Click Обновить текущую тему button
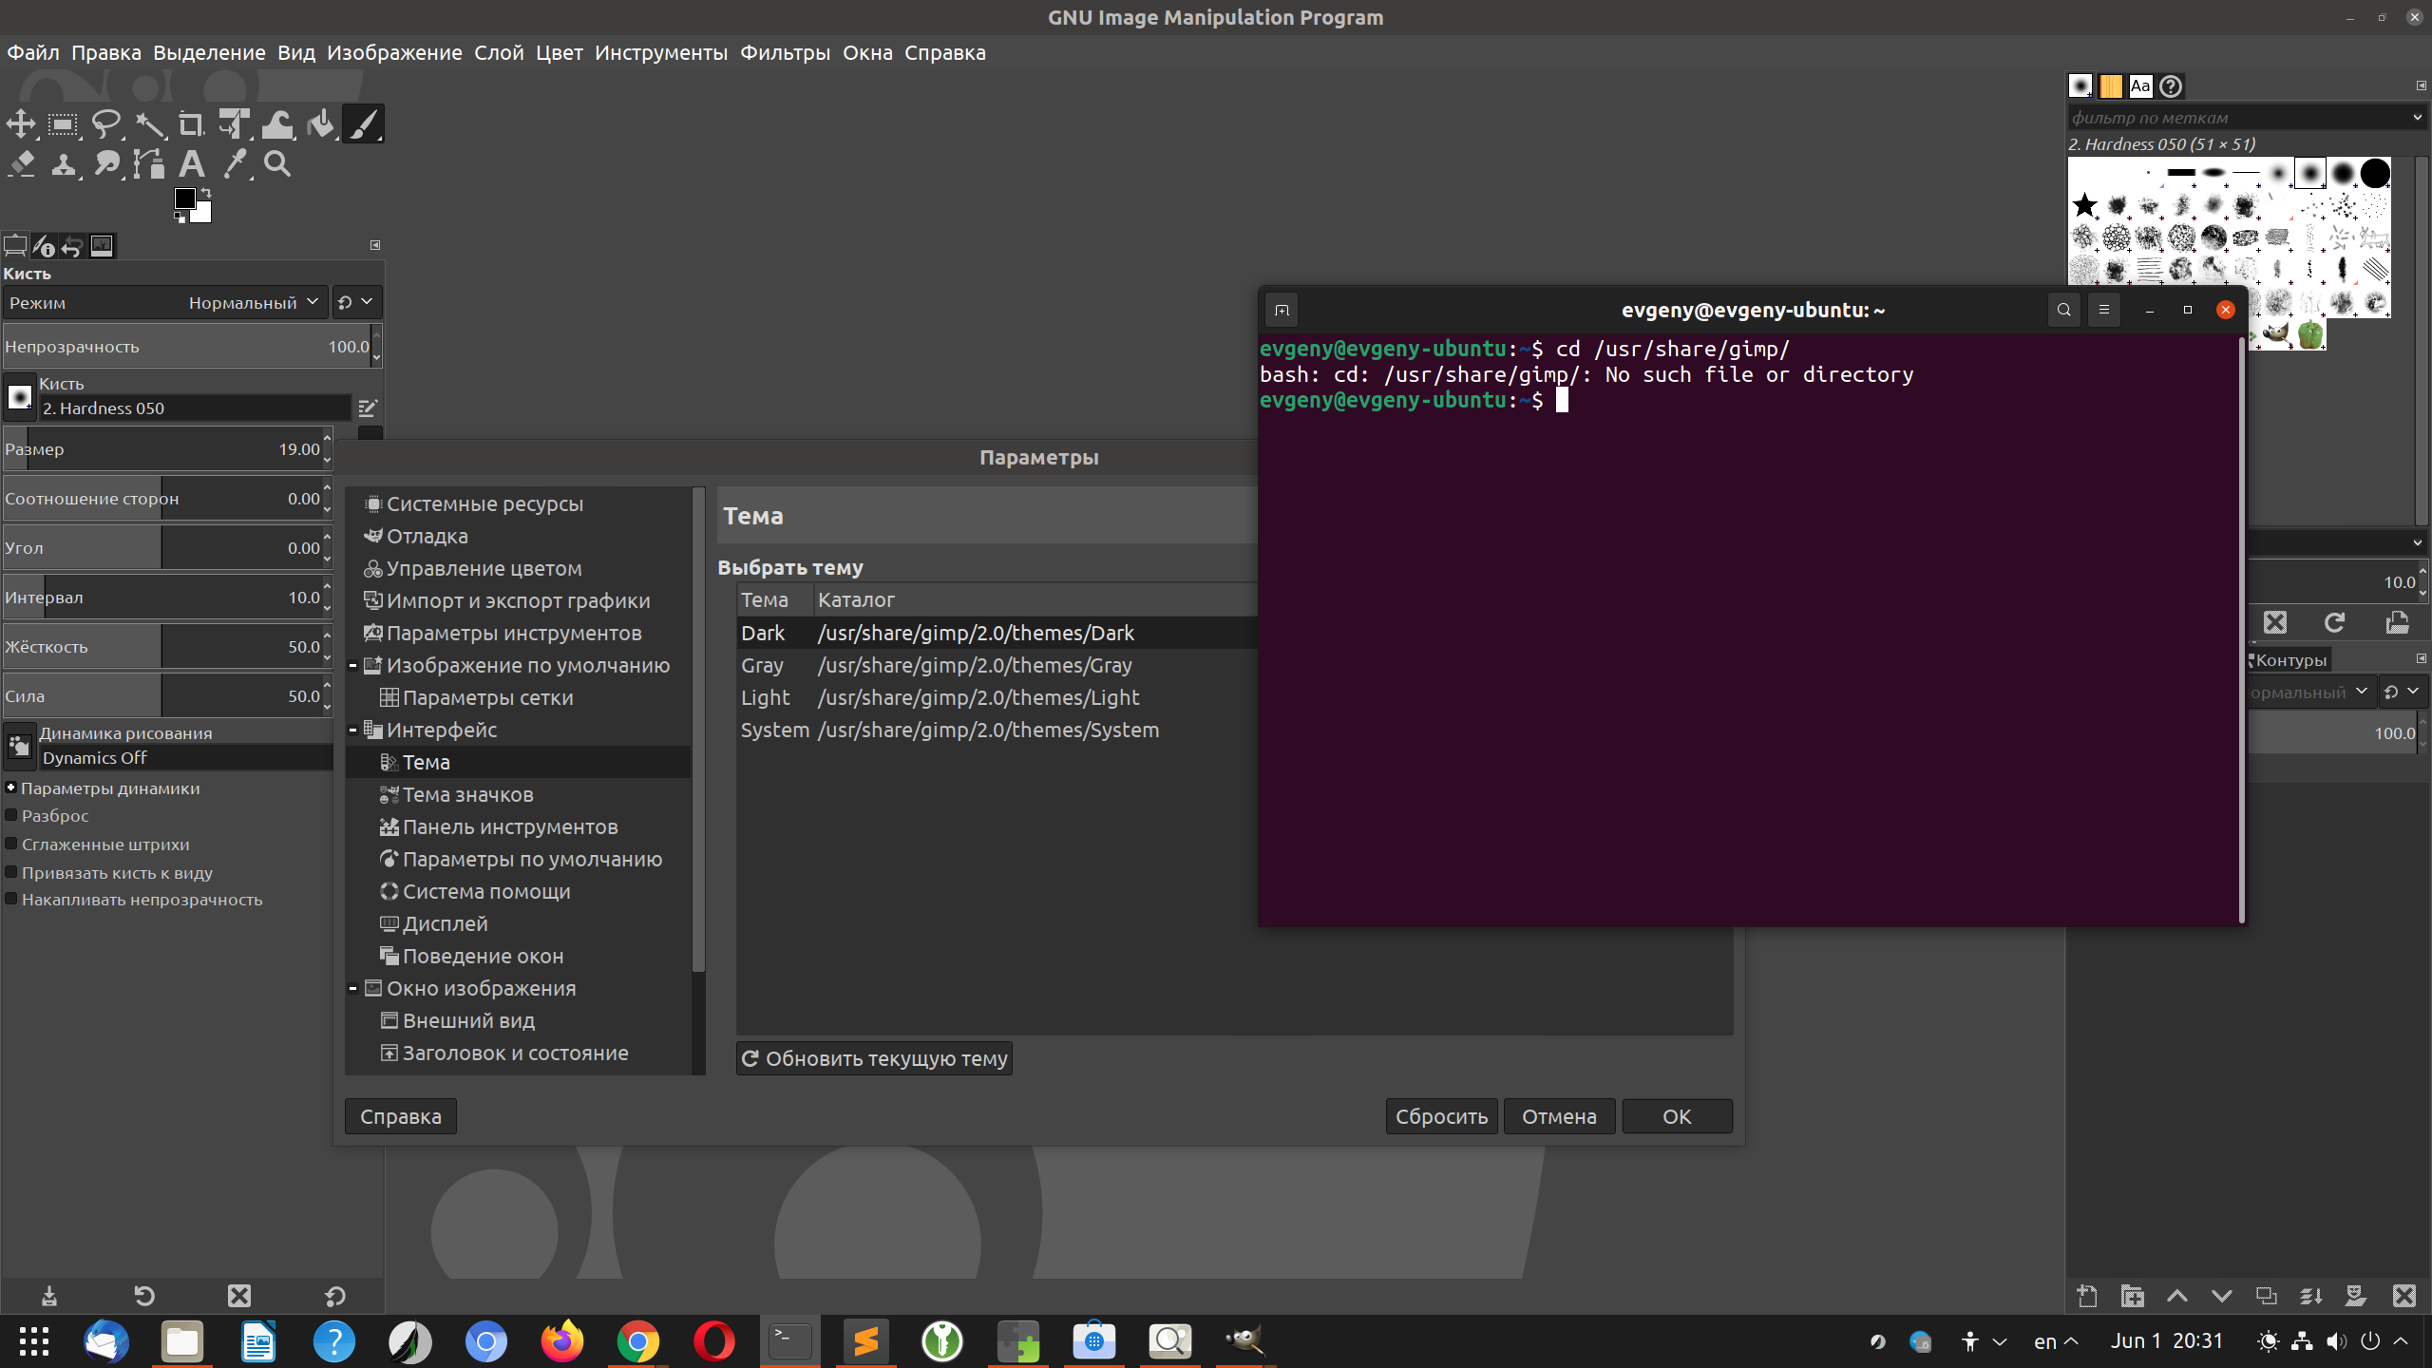 (x=874, y=1058)
